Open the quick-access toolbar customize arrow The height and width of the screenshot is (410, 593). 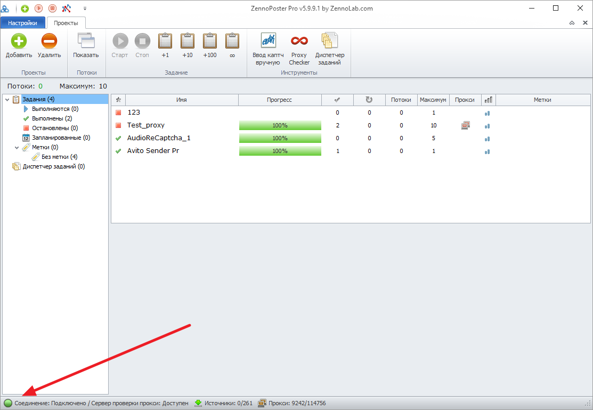point(85,9)
